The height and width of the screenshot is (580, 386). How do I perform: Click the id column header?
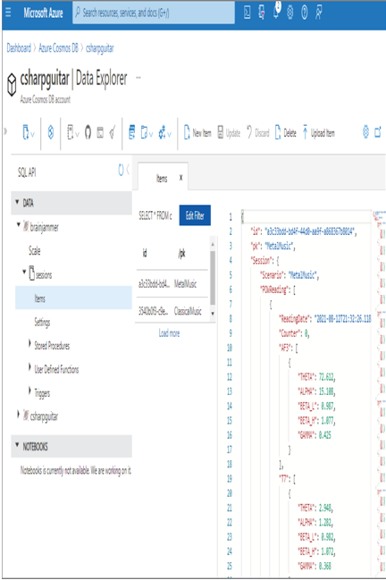pos(145,253)
